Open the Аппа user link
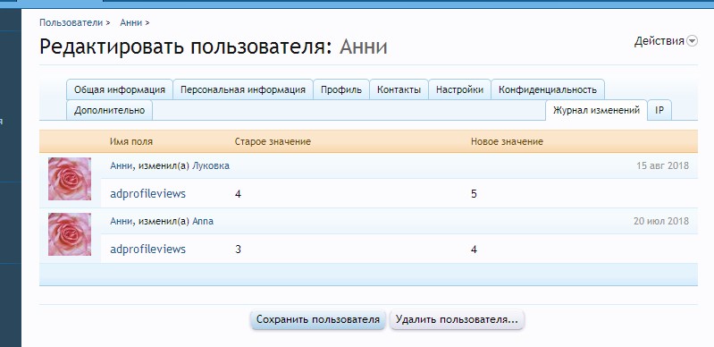714x347 pixels. tap(203, 221)
